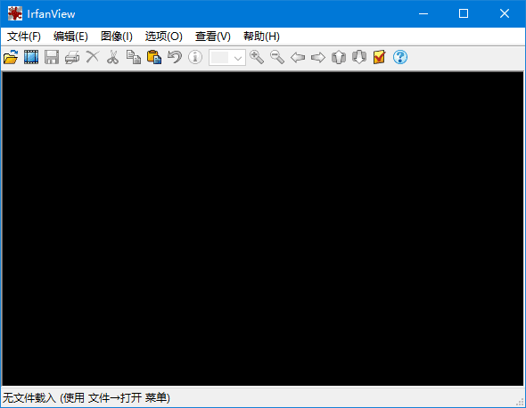Click the Zoom in magnifier icon

click(257, 57)
